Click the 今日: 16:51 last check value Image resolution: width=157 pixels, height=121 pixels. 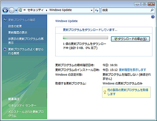tap(110, 65)
